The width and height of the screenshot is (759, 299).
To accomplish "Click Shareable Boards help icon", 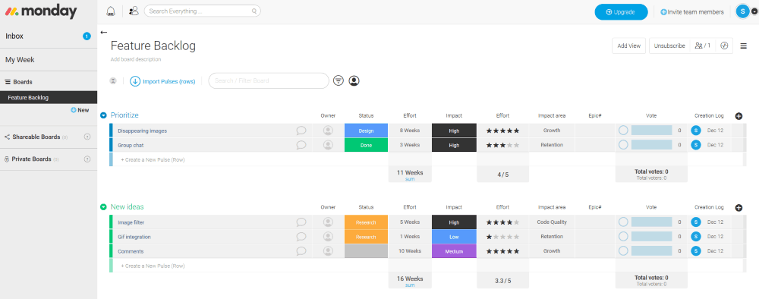I will pyautogui.click(x=87, y=137).
